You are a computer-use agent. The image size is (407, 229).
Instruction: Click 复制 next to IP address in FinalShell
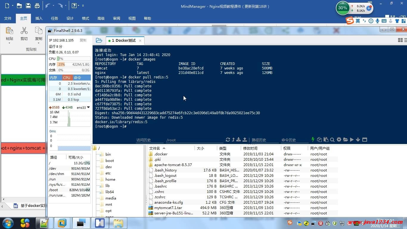point(83,40)
